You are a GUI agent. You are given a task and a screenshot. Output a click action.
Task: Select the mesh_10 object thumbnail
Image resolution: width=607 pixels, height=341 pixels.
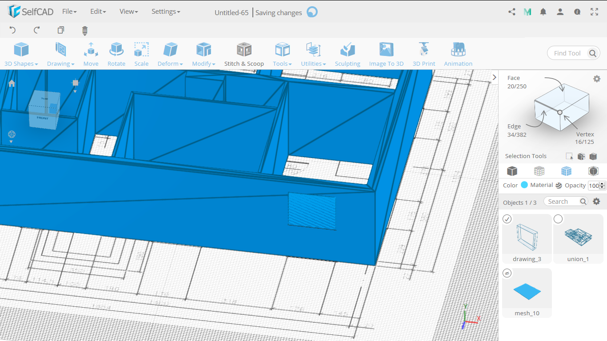click(x=527, y=293)
